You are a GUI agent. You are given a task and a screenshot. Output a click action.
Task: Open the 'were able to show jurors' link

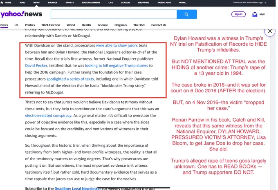coord(117,45)
